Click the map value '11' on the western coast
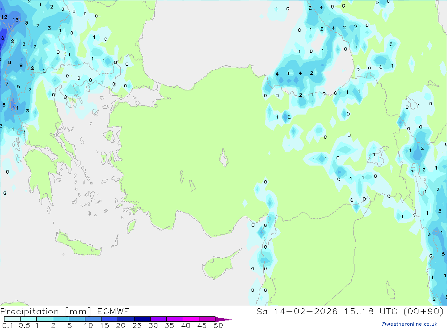 16,108
